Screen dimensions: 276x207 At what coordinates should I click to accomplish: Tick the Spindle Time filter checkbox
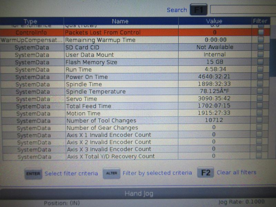[x=260, y=83]
